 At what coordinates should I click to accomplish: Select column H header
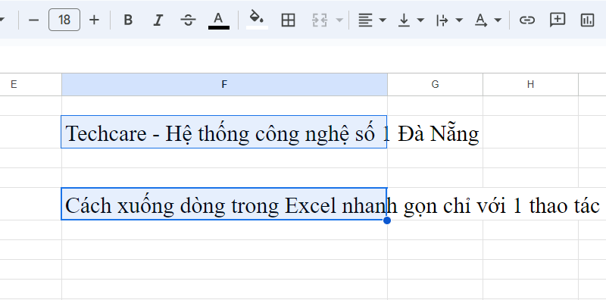531,84
